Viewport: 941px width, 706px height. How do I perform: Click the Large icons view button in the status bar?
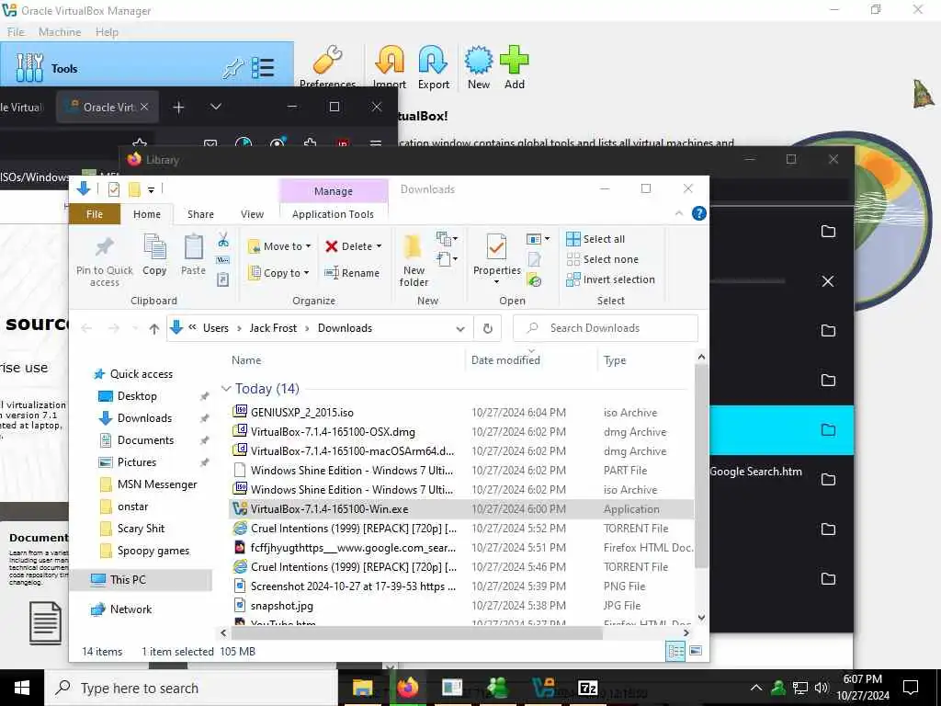[696, 652]
